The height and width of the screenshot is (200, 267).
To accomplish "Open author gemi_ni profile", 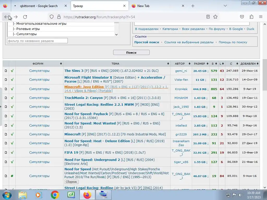I will tap(181, 71).
